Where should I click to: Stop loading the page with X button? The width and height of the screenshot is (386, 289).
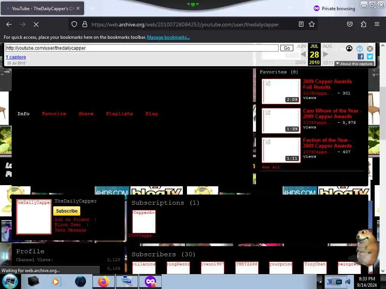tap(36, 24)
